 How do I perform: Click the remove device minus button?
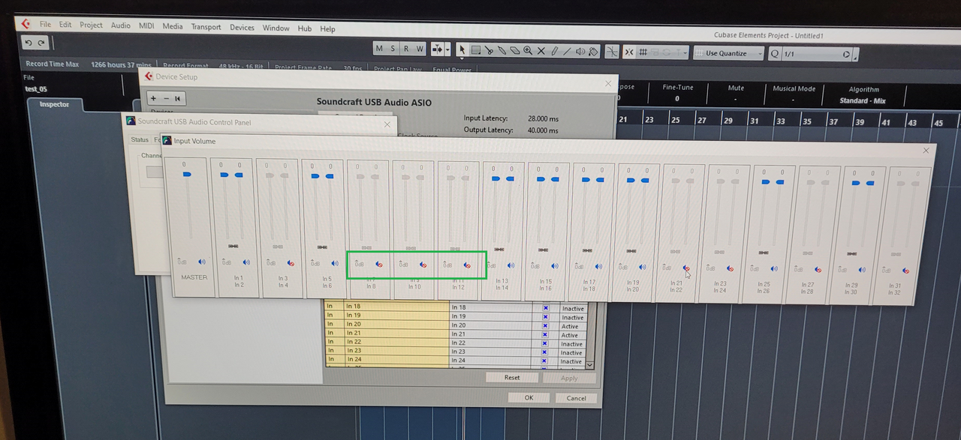166,98
